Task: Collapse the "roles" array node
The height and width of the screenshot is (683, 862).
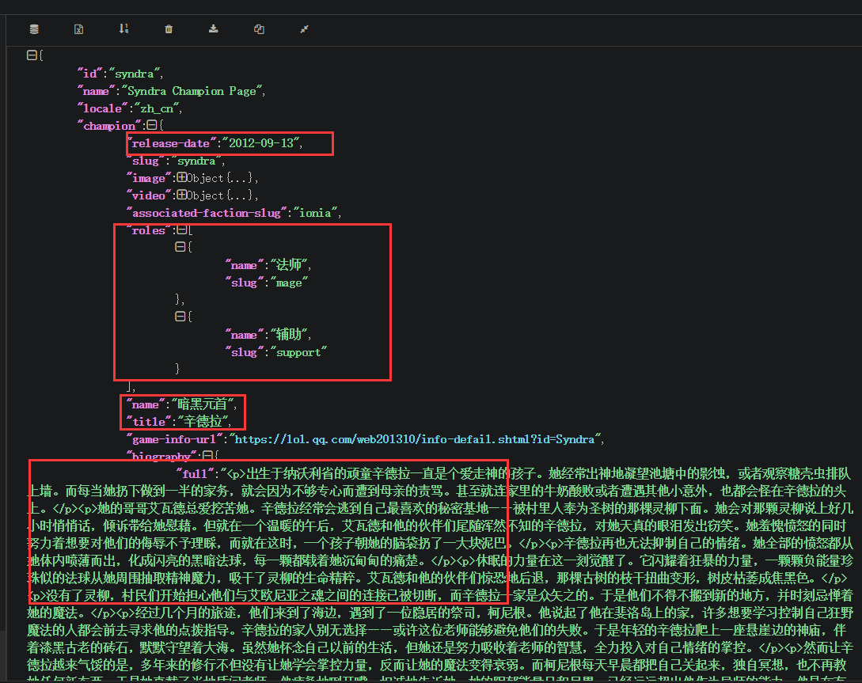Action: [182, 230]
